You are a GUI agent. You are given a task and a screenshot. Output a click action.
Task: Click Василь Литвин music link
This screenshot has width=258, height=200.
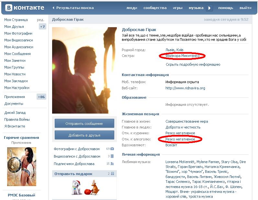(x=199, y=177)
